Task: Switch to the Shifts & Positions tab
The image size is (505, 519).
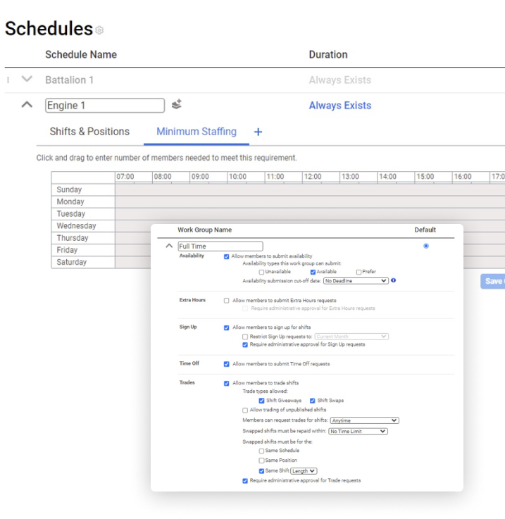Action: point(89,132)
